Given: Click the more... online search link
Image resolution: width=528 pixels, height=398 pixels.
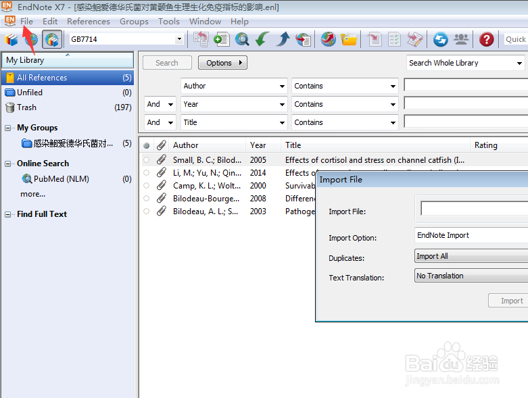Looking at the screenshot, I should click(x=32, y=194).
